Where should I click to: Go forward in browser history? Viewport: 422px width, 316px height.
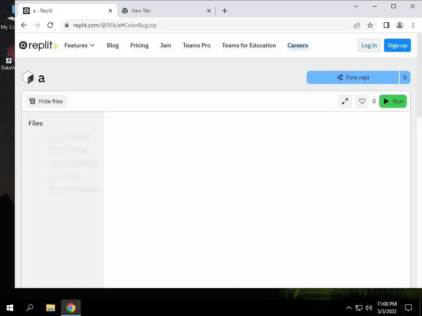[37, 25]
